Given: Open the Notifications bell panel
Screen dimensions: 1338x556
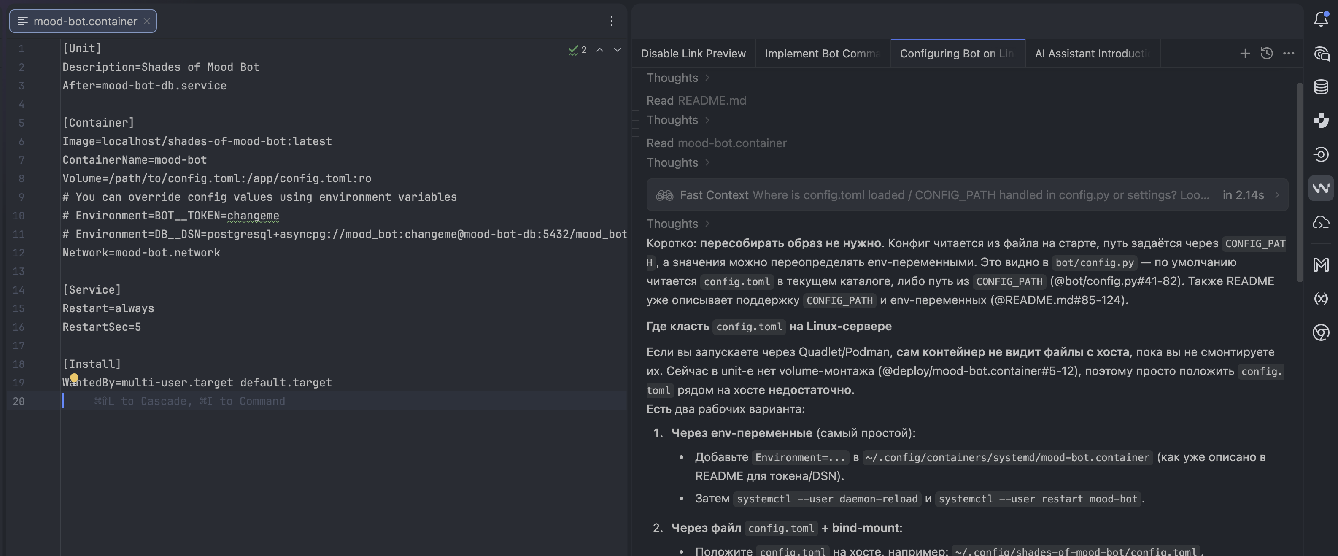Looking at the screenshot, I should click(1321, 20).
